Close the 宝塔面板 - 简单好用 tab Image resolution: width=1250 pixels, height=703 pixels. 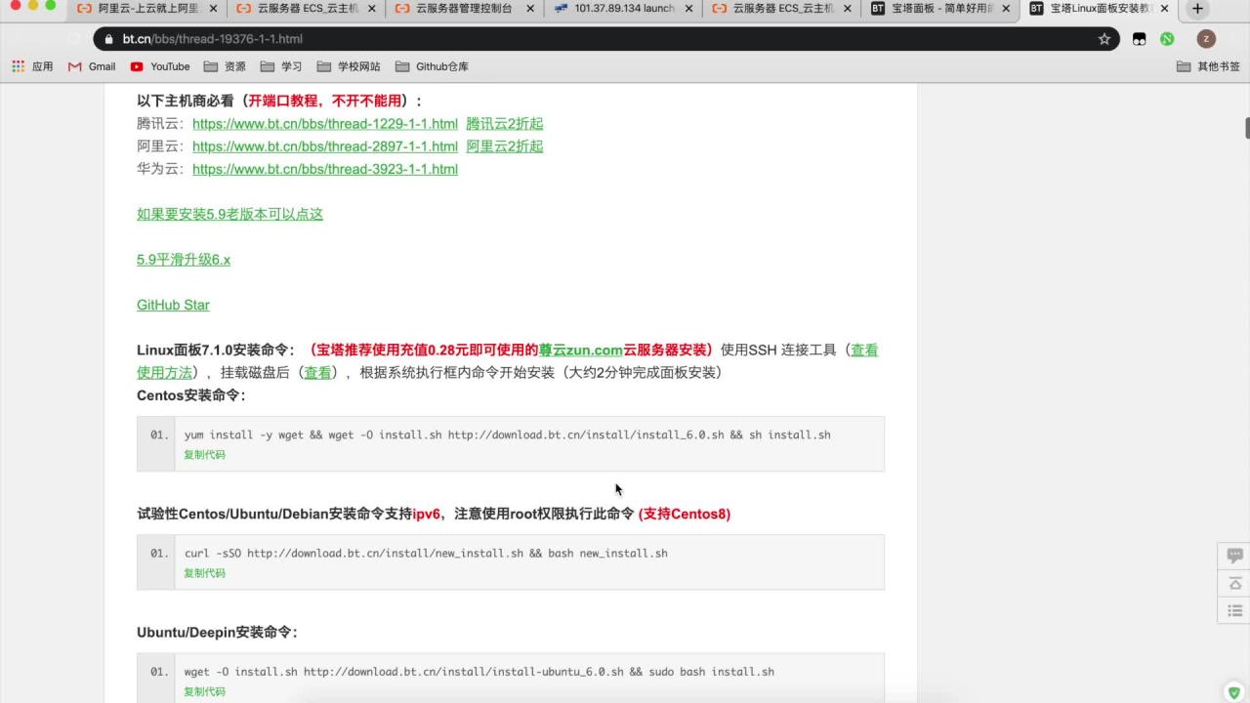[x=1006, y=9]
